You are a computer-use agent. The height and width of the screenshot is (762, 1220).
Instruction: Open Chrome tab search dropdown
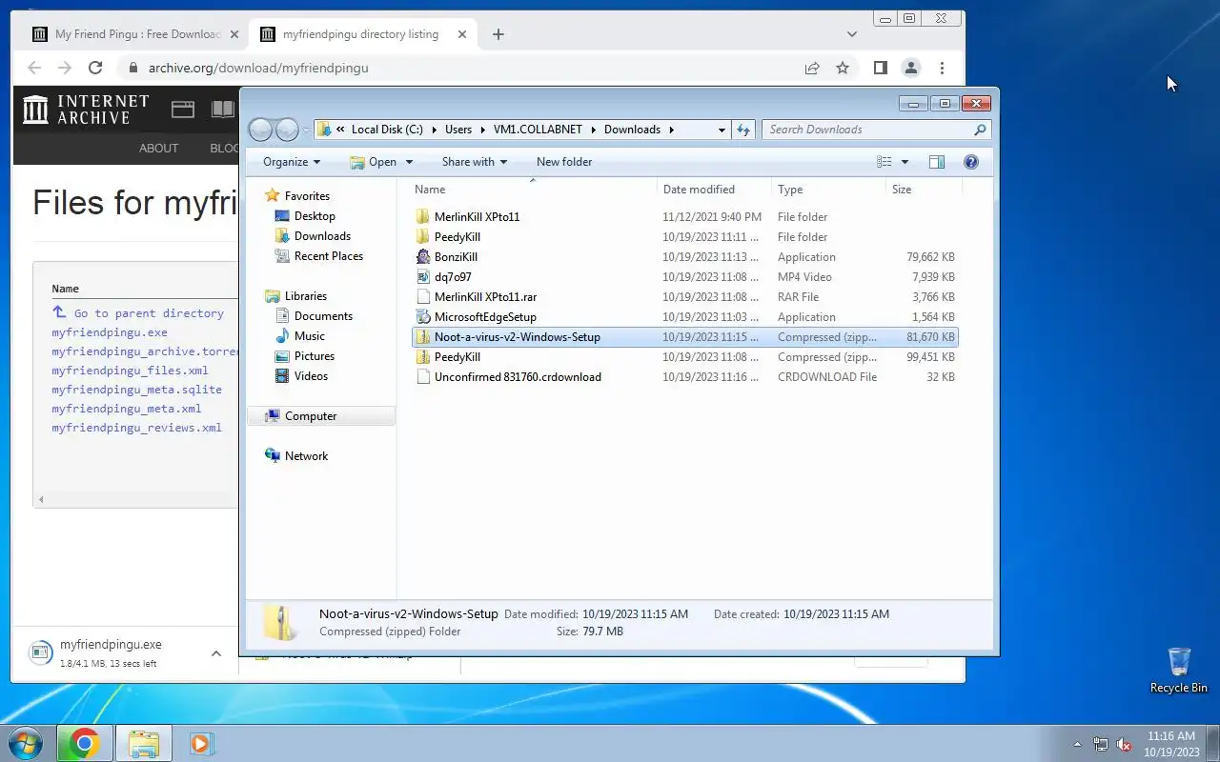852,34
